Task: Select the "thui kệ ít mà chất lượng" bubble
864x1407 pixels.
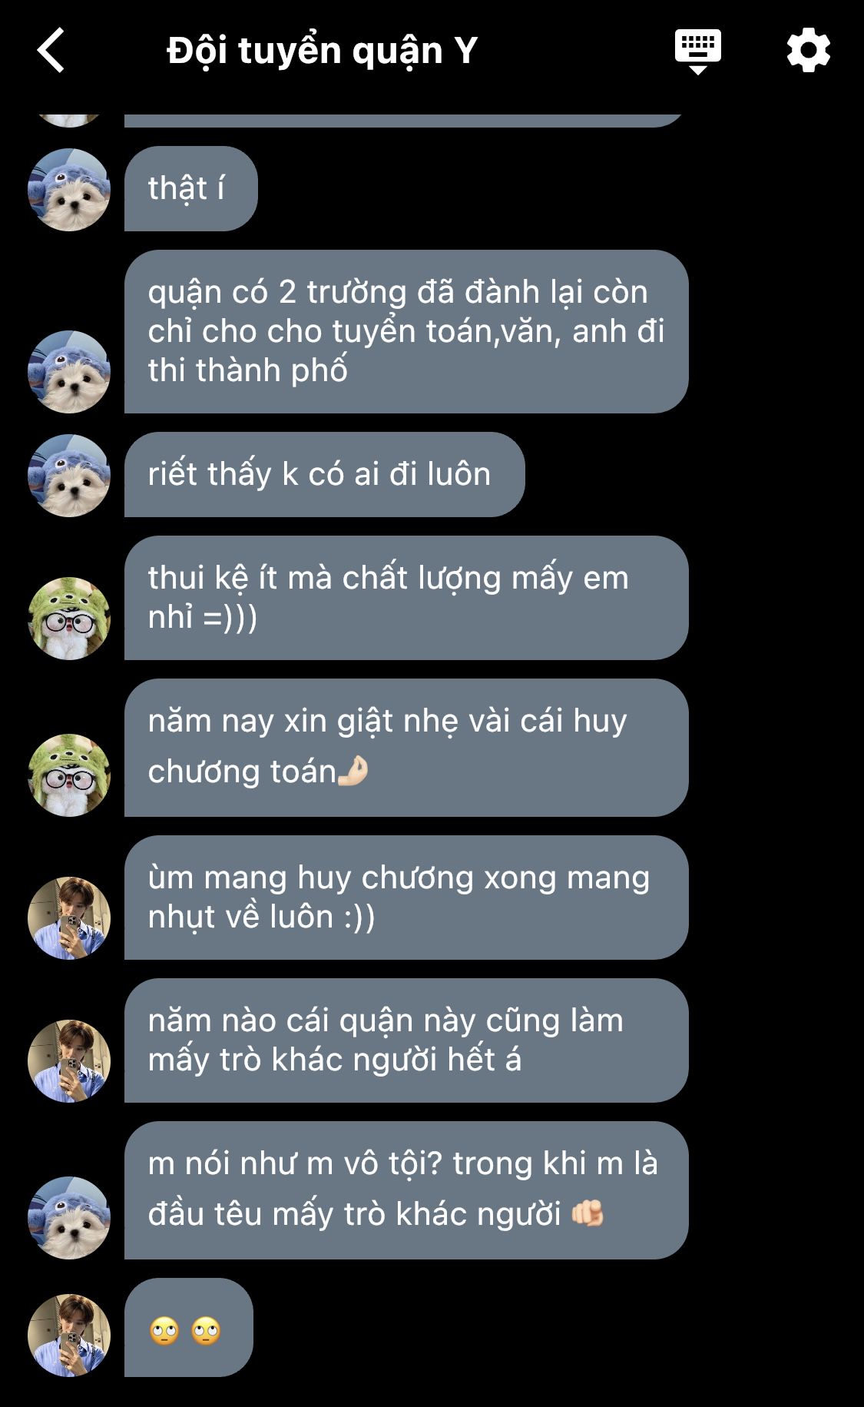Action: coord(406,598)
